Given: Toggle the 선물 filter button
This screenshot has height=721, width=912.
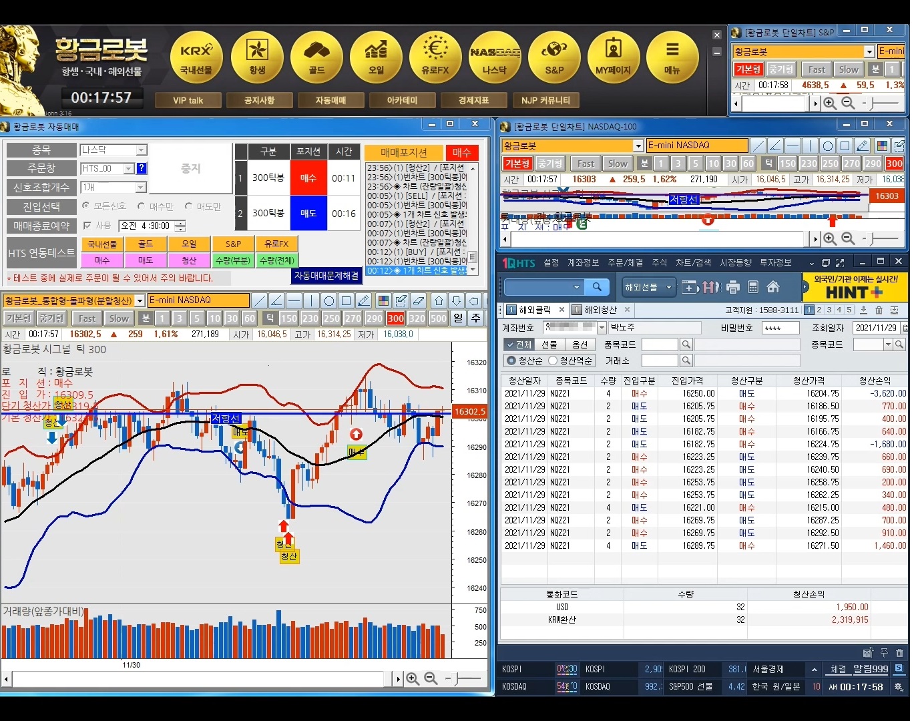Looking at the screenshot, I should click(549, 344).
